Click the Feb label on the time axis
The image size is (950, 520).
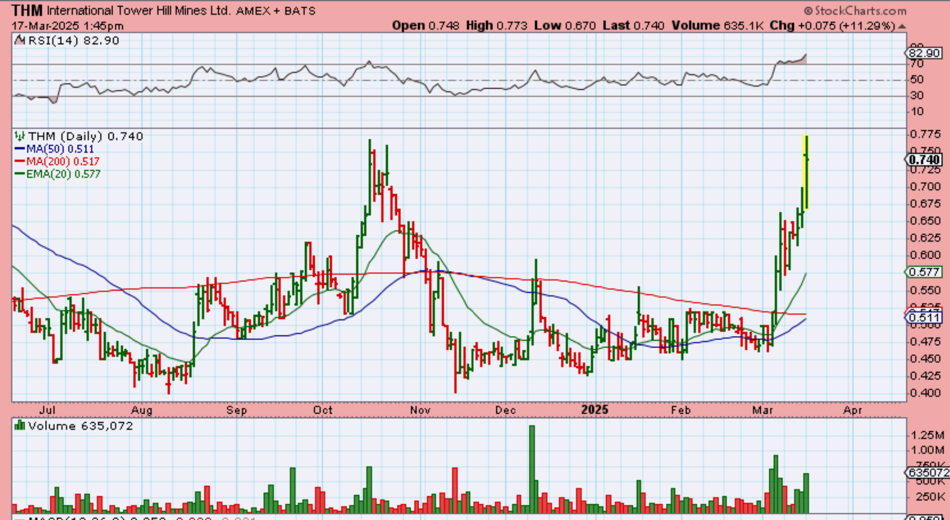[x=681, y=410]
